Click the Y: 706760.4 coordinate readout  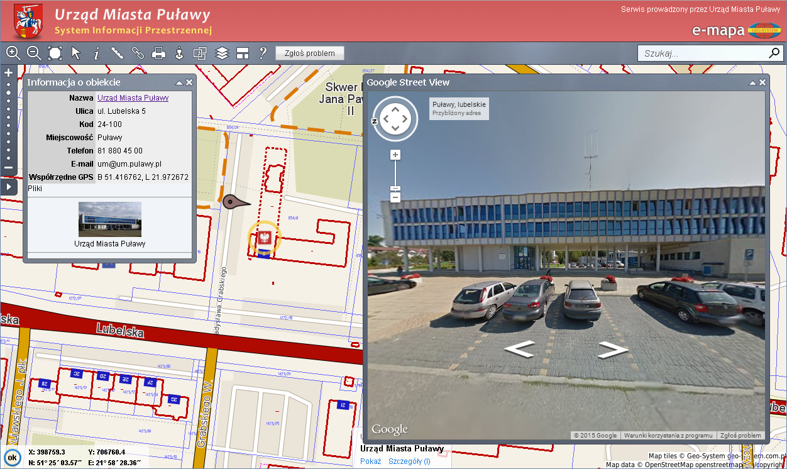tap(107, 452)
